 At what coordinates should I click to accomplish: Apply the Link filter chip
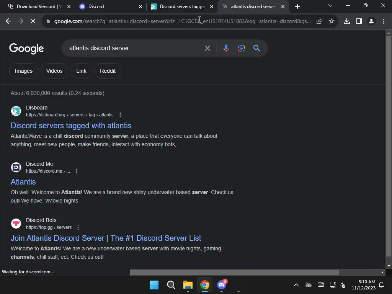tap(81, 71)
